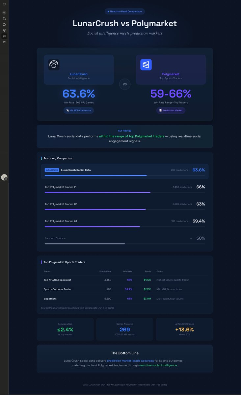Click the $216K profit cell
Viewport: 241px width, 395px height.
tap(147, 289)
